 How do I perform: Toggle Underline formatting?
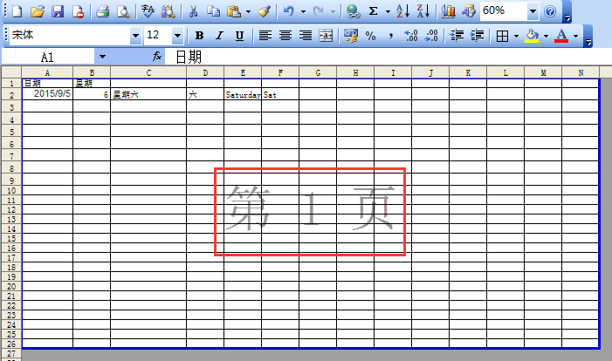point(239,36)
